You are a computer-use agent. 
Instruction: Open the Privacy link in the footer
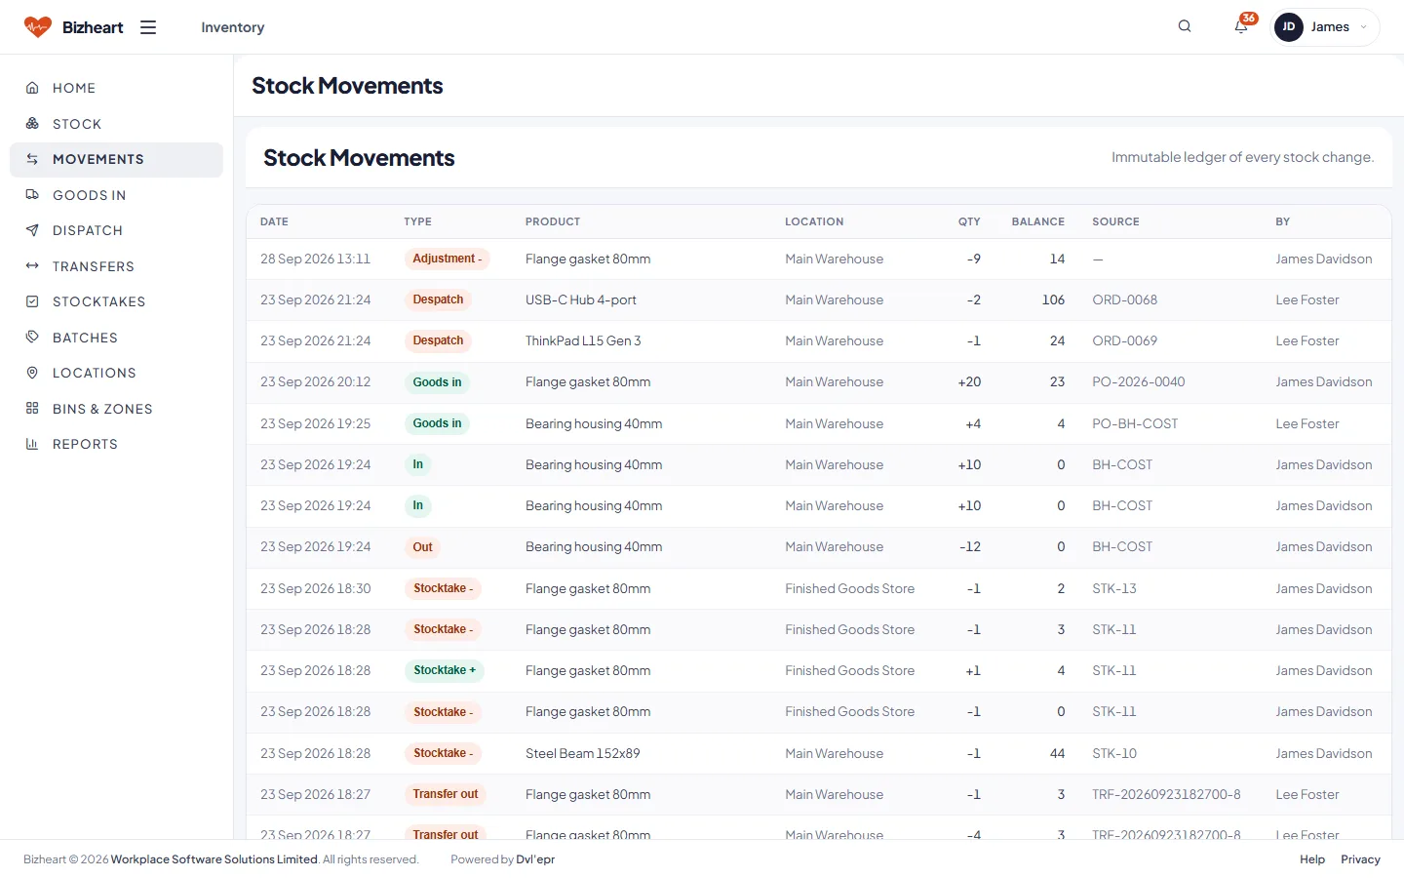pos(1360,859)
